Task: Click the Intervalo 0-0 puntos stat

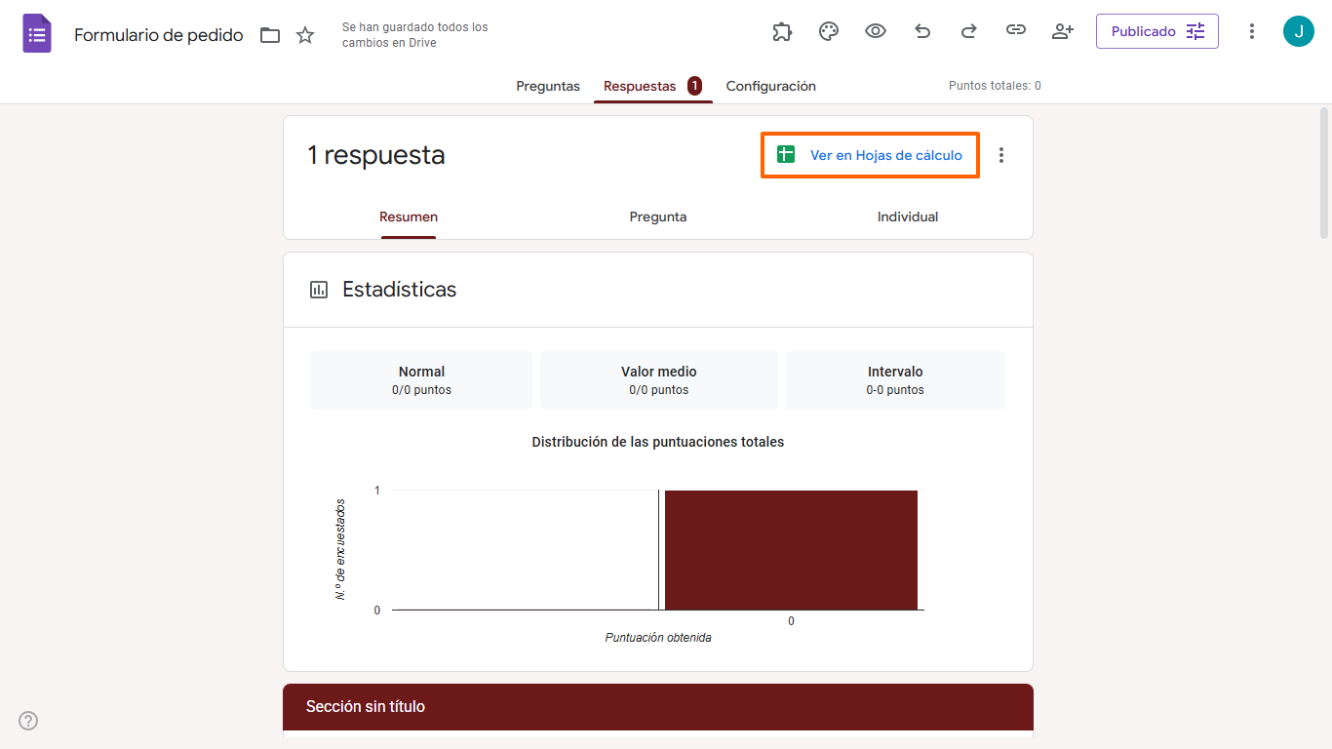Action: tap(895, 380)
